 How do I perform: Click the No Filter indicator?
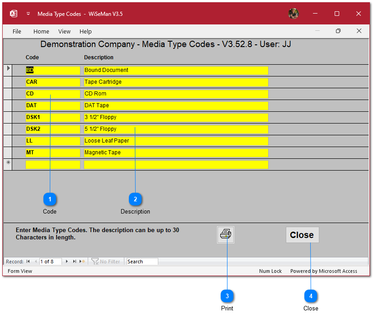coord(106,262)
